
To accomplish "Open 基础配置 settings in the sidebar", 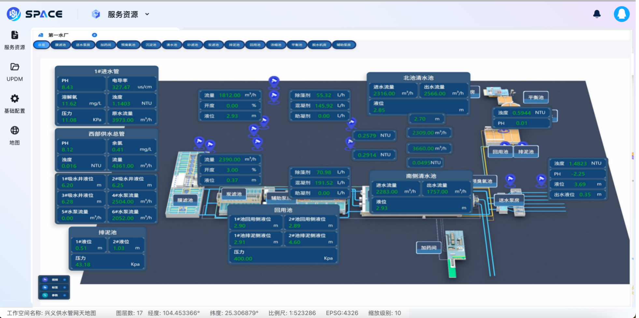I will [15, 104].
